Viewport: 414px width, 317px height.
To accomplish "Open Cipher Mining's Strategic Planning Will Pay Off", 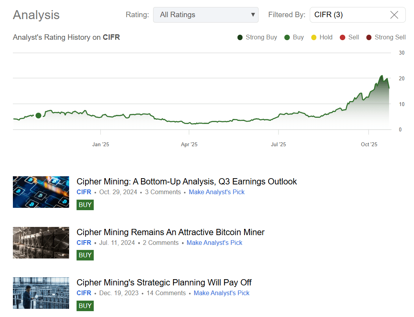I will (164, 282).
